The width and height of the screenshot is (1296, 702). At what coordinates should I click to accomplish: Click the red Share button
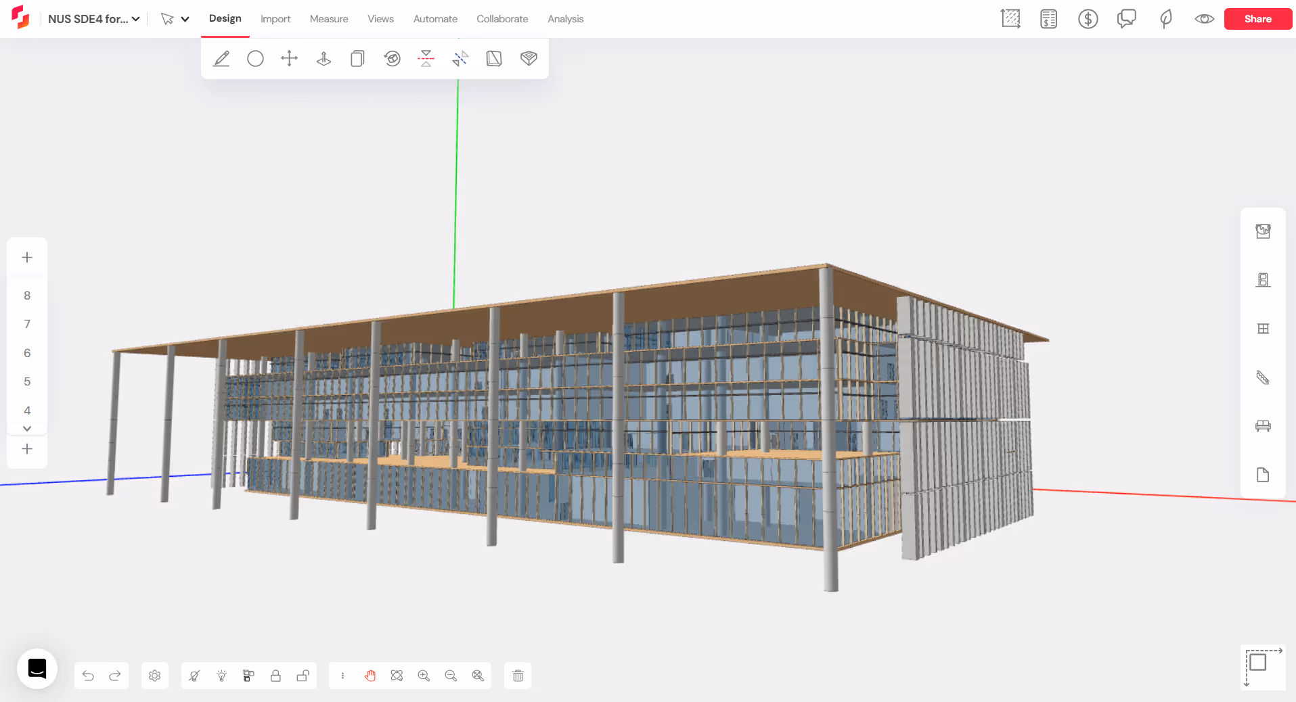click(x=1257, y=19)
